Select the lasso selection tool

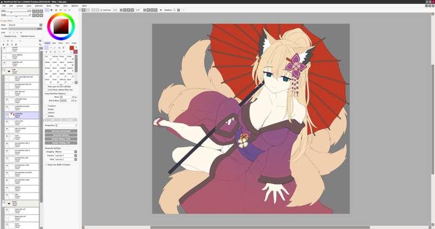(x=51, y=48)
